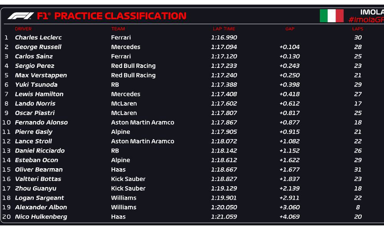The image size is (384, 230).
Task: Select the TEAM column header
Action: point(118,29)
